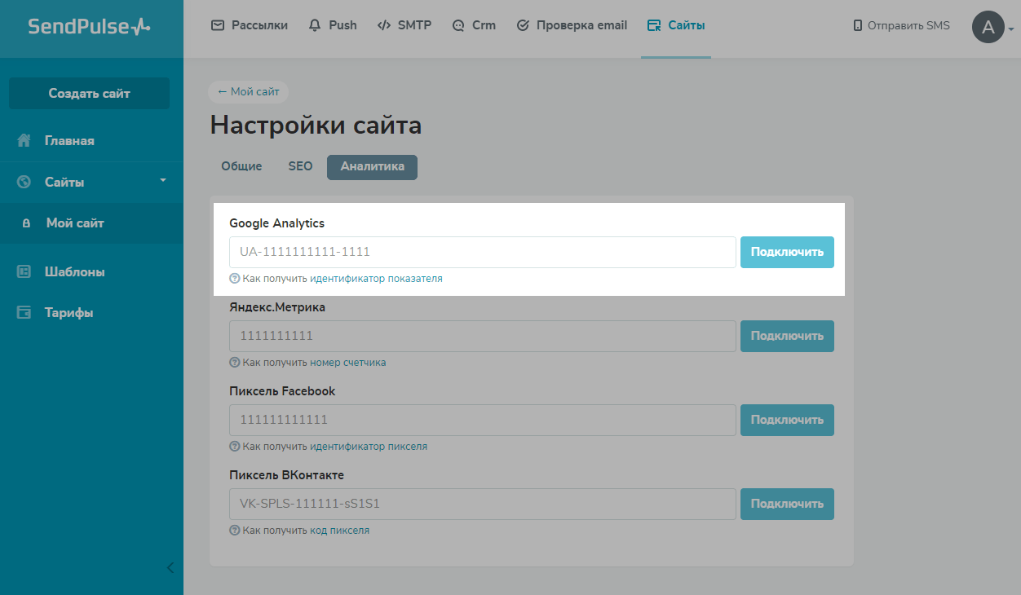Collapse the sidebar with chevron
Viewport: 1021px width, 595px height.
coord(170,567)
